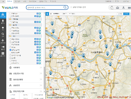Open the 실내지도 grid sidebar item
Image resolution: width=131 pixels, height=99 pixels.
coord(3,54)
